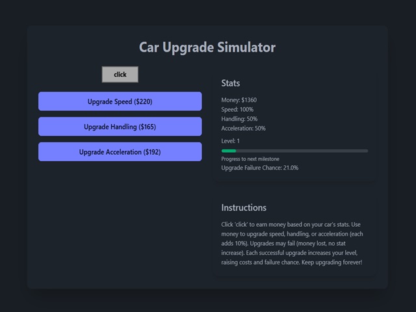This screenshot has width=416, height=312.
Task: Click the Upgrade Failure Chance: 21.0% text
Action: pos(260,168)
